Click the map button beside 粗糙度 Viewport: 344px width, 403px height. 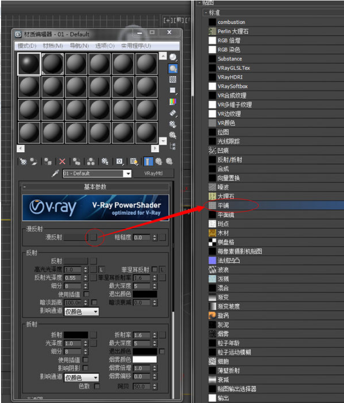point(162,237)
